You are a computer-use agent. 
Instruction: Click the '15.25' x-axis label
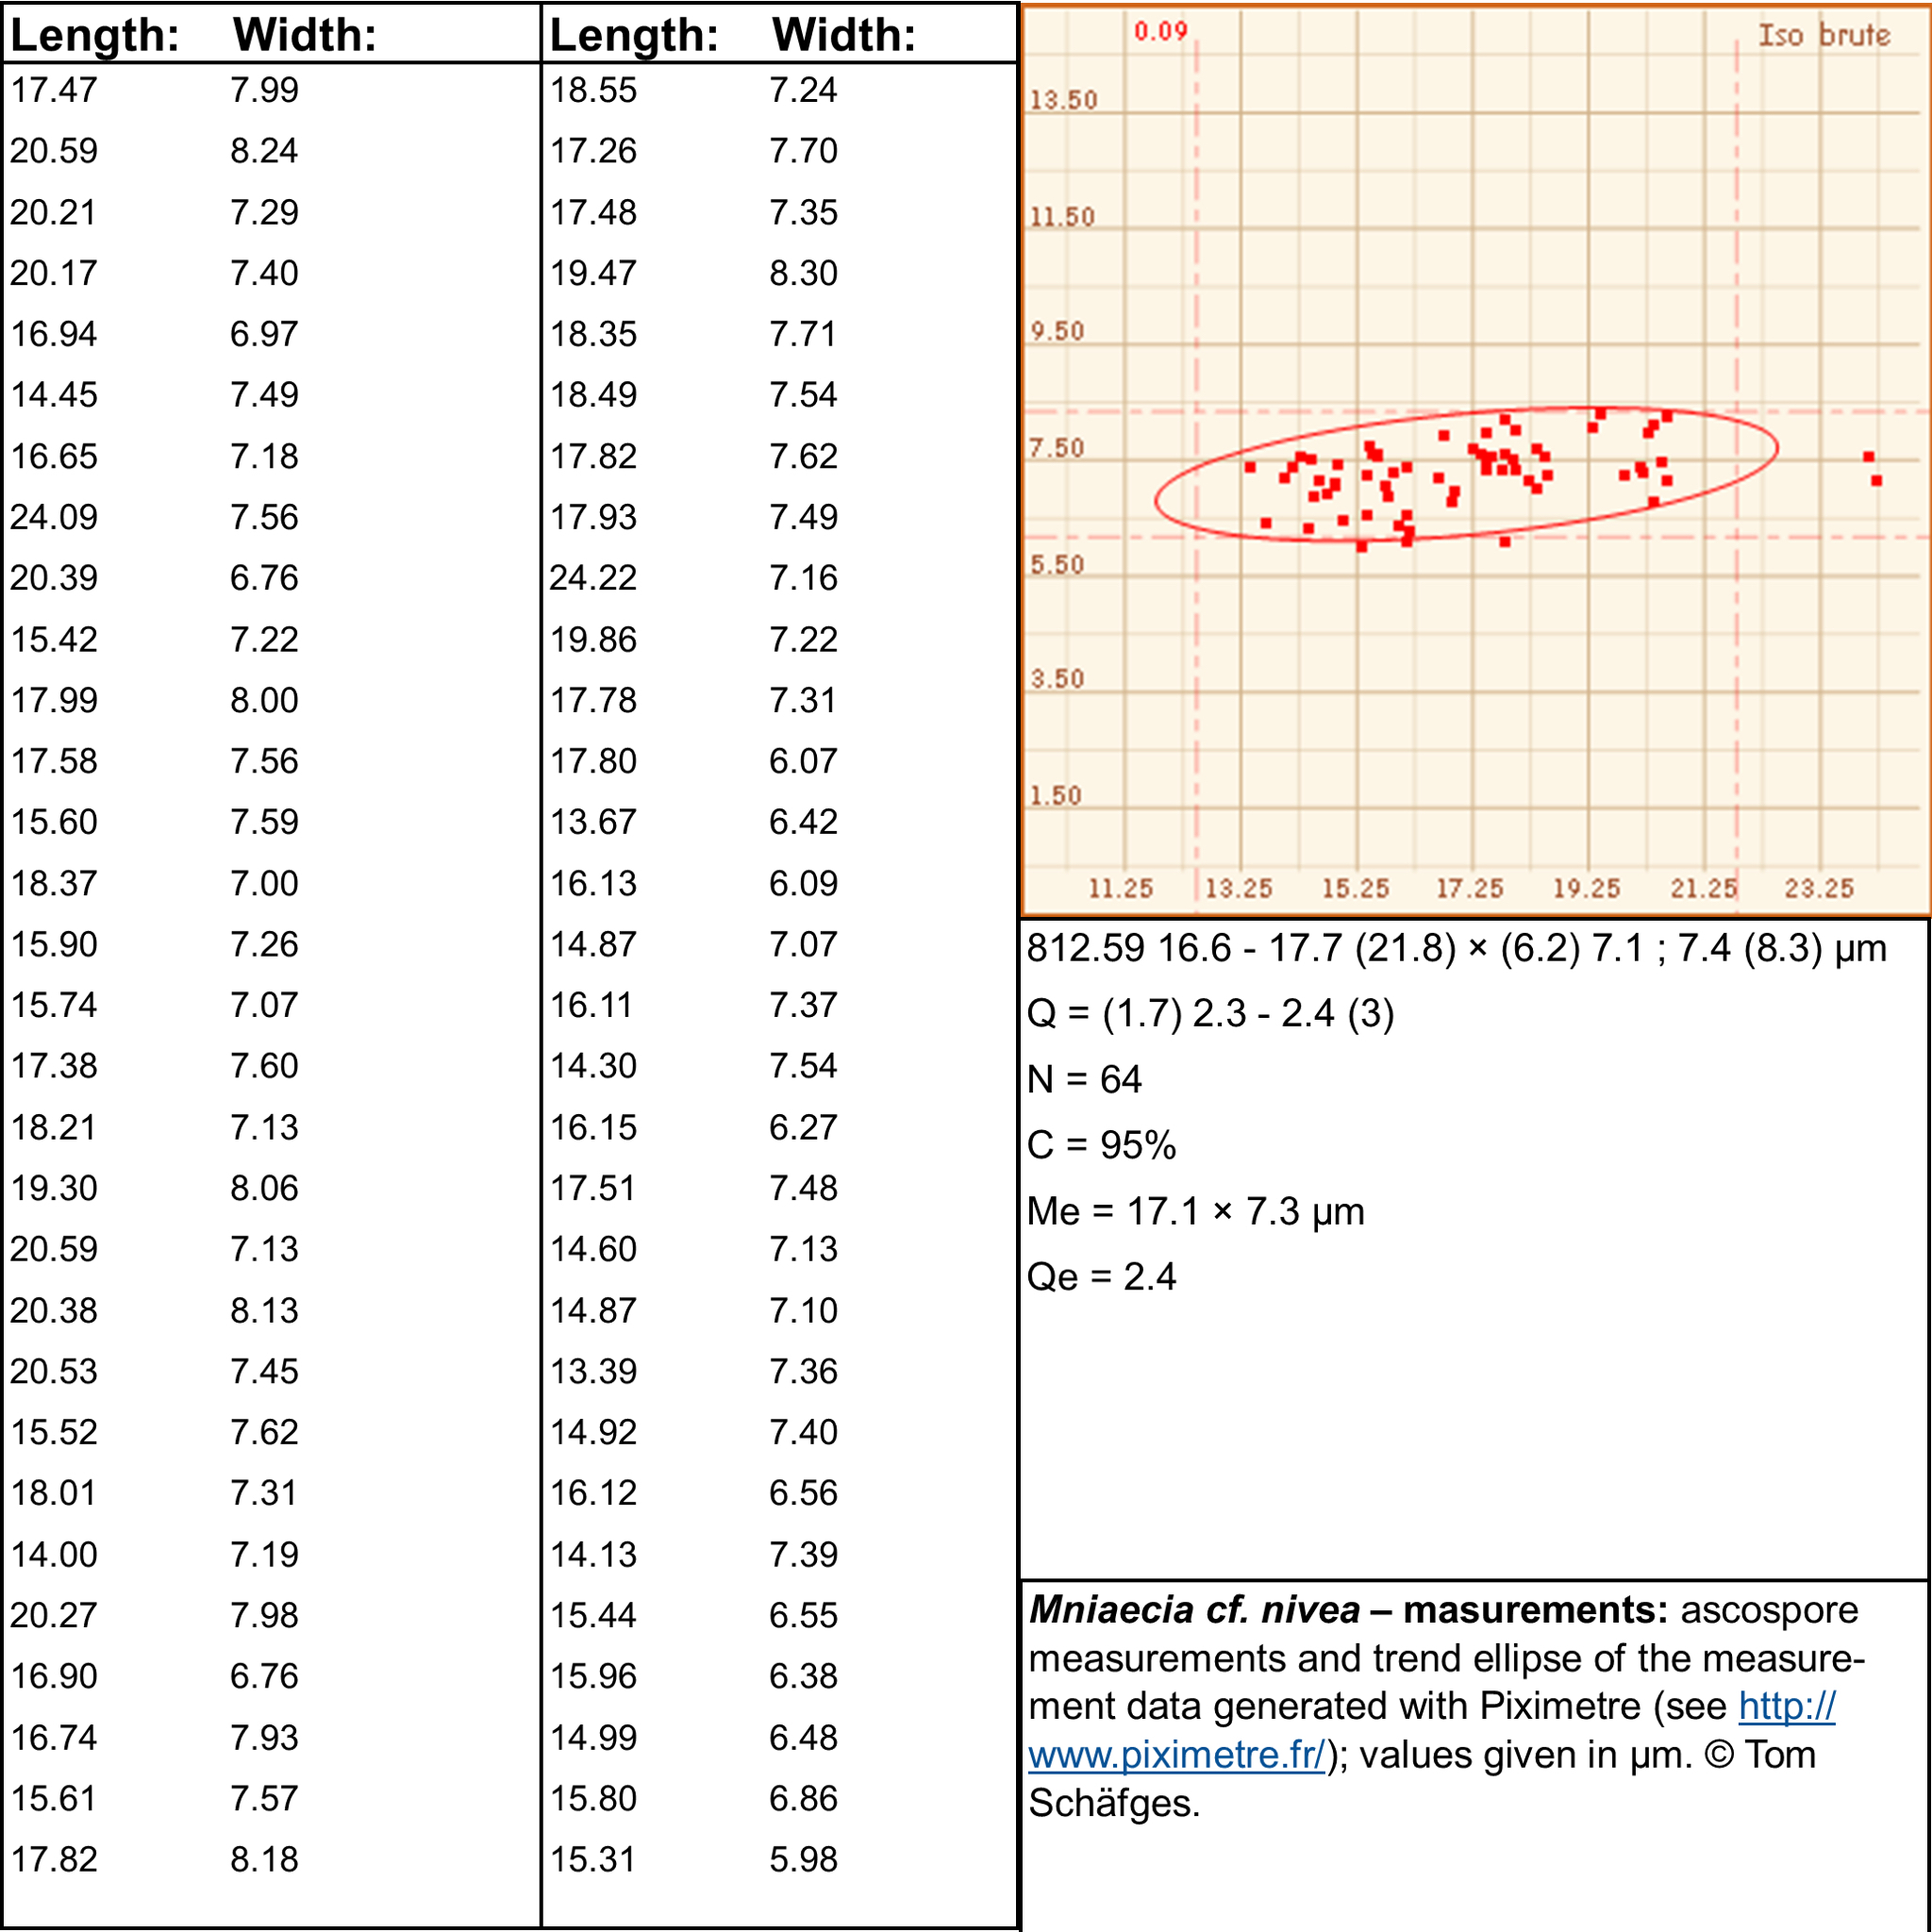pos(1355,889)
